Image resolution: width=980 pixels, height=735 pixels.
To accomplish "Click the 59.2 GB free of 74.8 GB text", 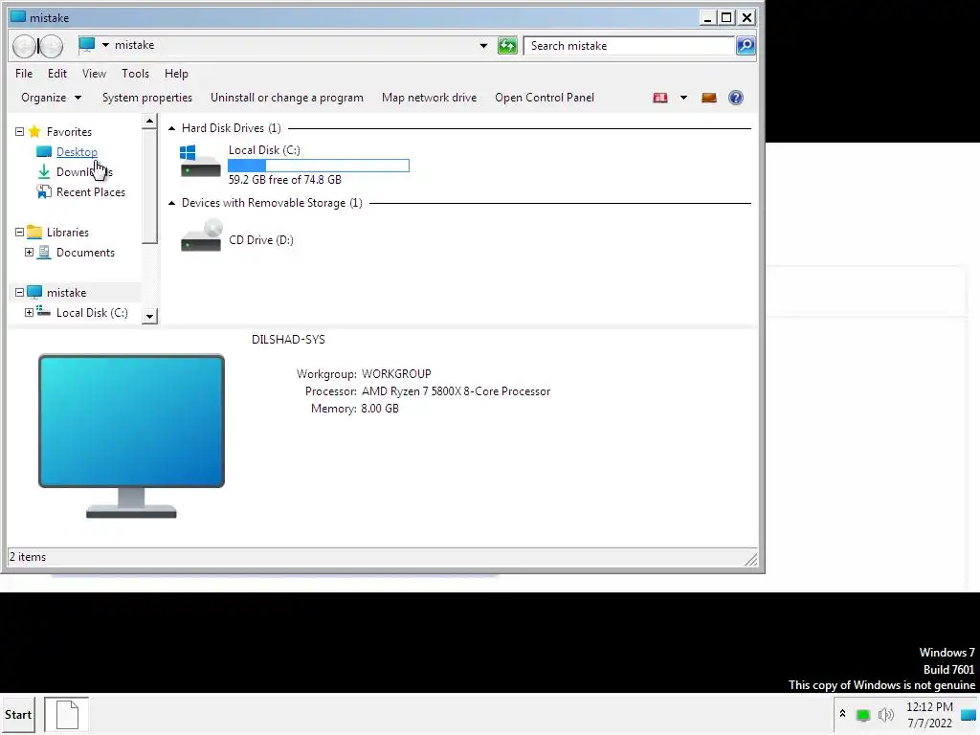I will (285, 179).
